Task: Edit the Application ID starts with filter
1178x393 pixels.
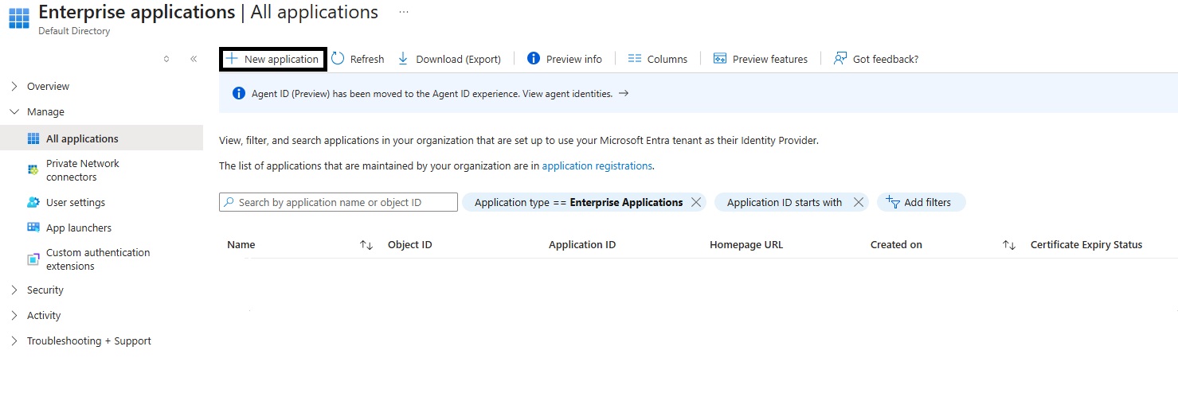Action: (785, 202)
